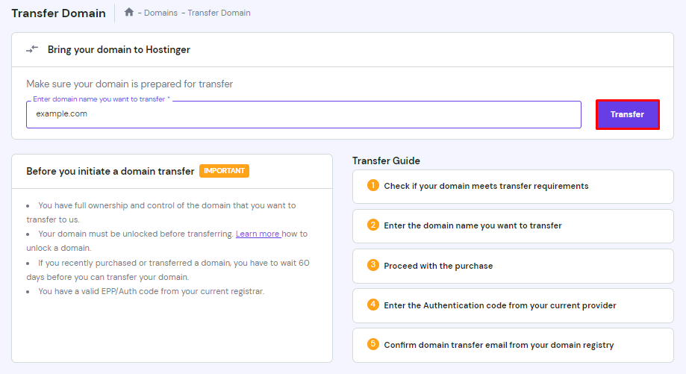Click the orange step 5 number badge
Viewport: 686px width, 374px height.
click(373, 344)
